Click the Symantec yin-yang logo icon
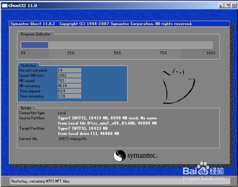Viewport: 238px width, 187px height. point(120,156)
